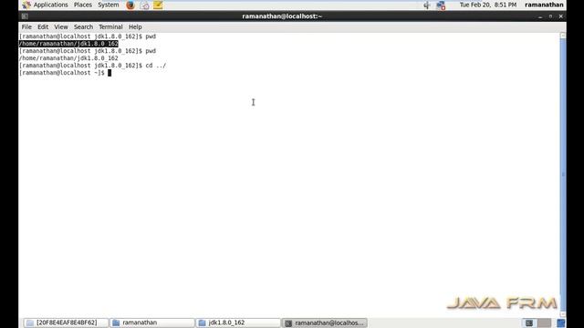Open the Places menu
The height and width of the screenshot is (328, 584).
[83, 5]
